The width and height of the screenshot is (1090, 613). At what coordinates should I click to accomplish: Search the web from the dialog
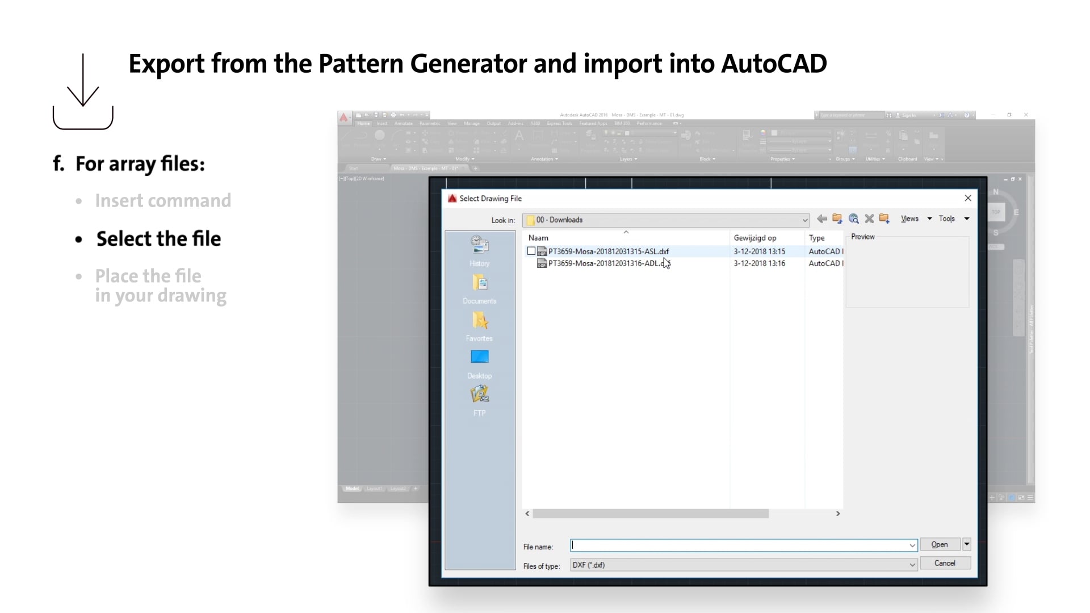click(853, 219)
